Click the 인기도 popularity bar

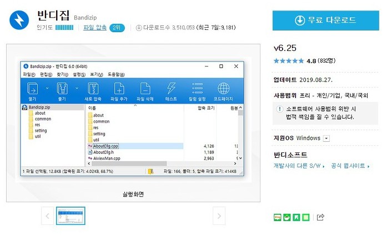pos(64,27)
